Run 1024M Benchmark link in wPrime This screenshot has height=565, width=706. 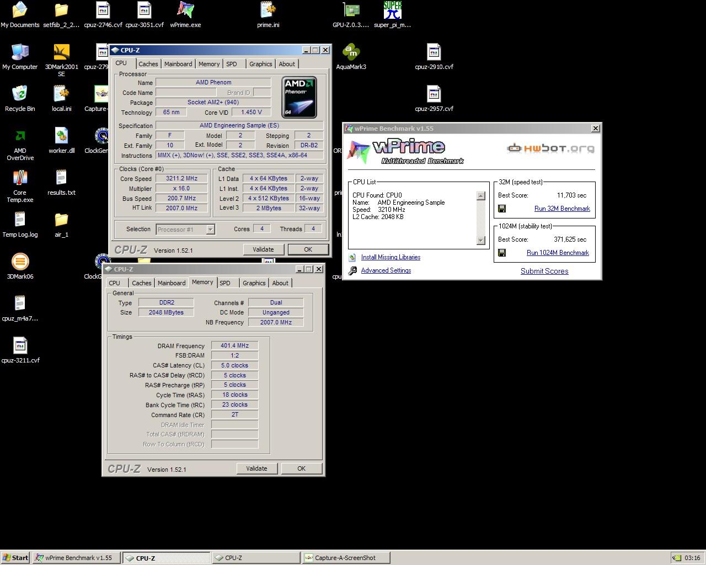click(558, 253)
